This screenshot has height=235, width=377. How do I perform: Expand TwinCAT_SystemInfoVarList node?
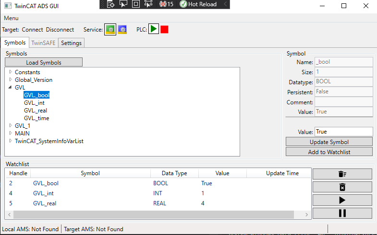pos(11,141)
